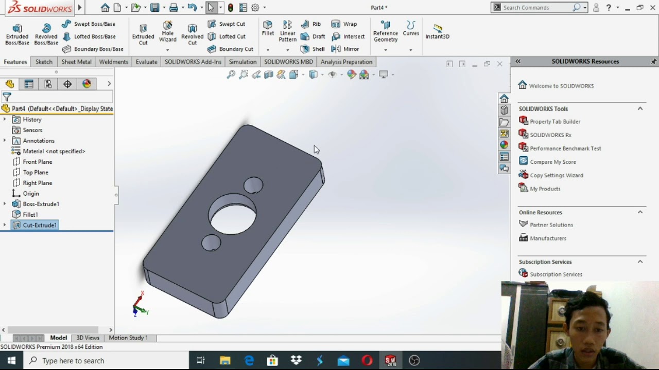Open the Curves dropdown arrow
Image resolution: width=659 pixels, height=370 pixels.
point(411,50)
